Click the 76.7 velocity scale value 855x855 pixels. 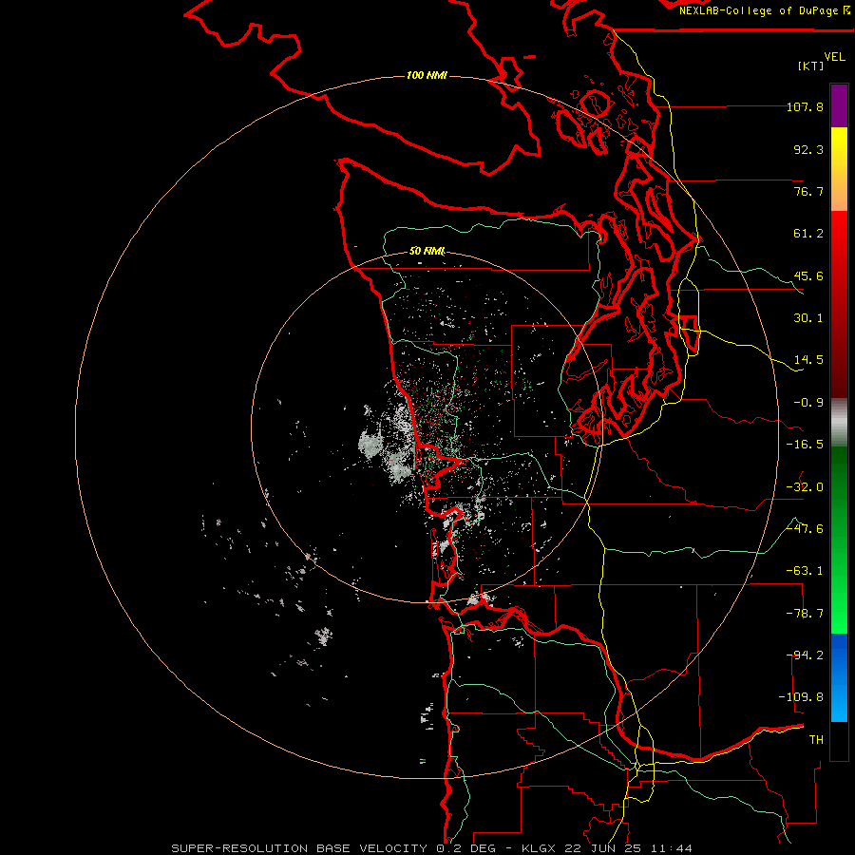tap(808, 191)
